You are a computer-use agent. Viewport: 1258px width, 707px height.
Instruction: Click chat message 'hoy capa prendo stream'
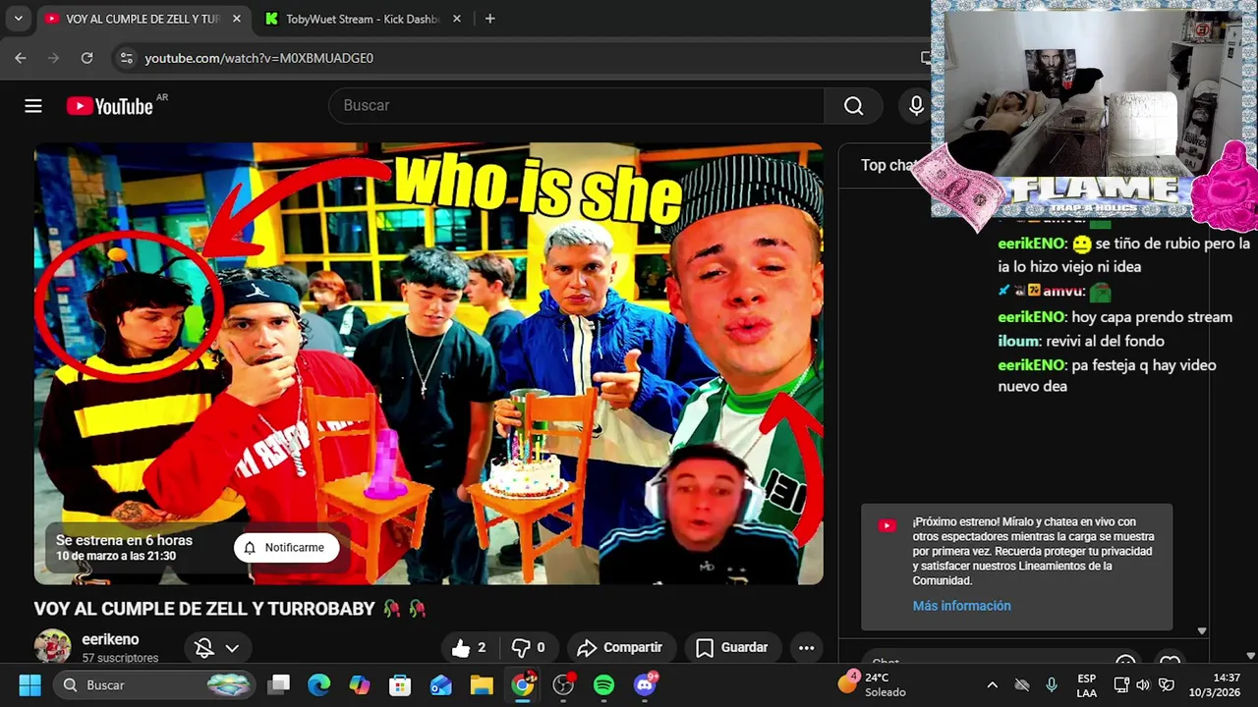1152,317
